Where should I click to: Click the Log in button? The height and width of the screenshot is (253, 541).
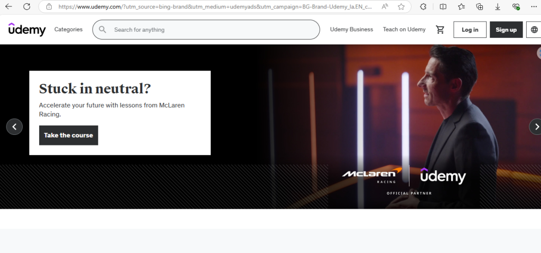click(x=470, y=30)
